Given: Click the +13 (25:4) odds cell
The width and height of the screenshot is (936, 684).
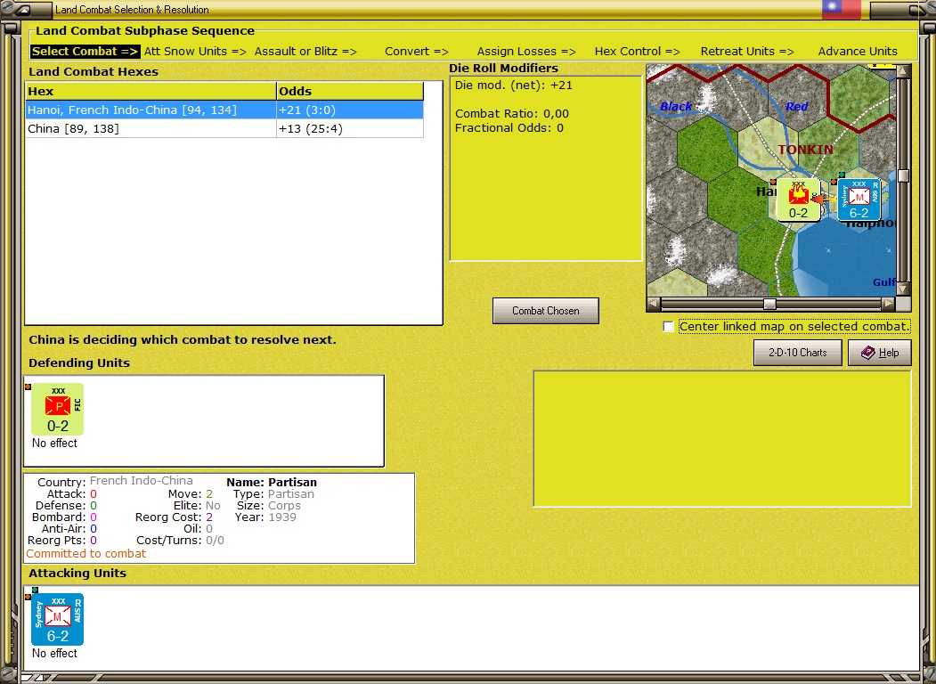Looking at the screenshot, I should click(350, 129).
